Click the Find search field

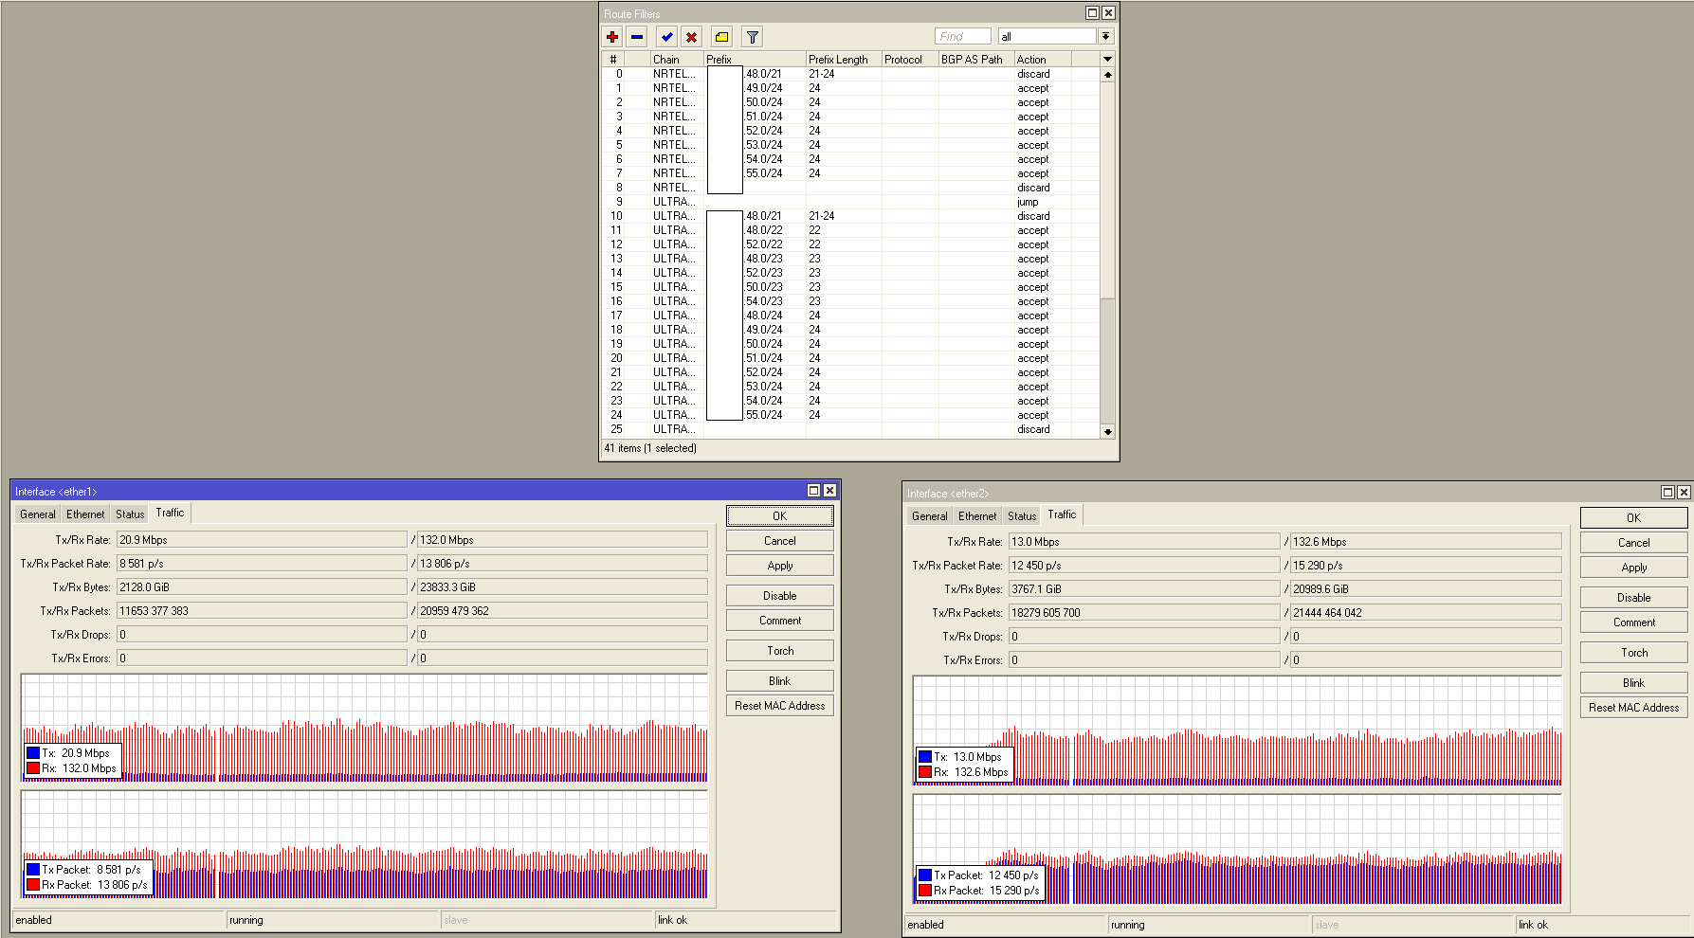point(962,36)
